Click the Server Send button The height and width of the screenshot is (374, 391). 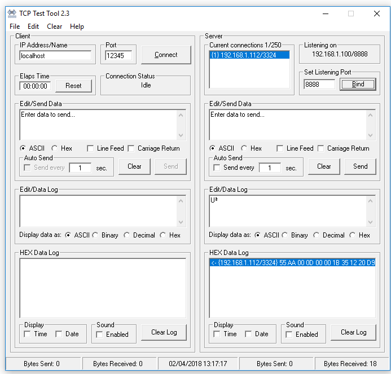pos(360,166)
